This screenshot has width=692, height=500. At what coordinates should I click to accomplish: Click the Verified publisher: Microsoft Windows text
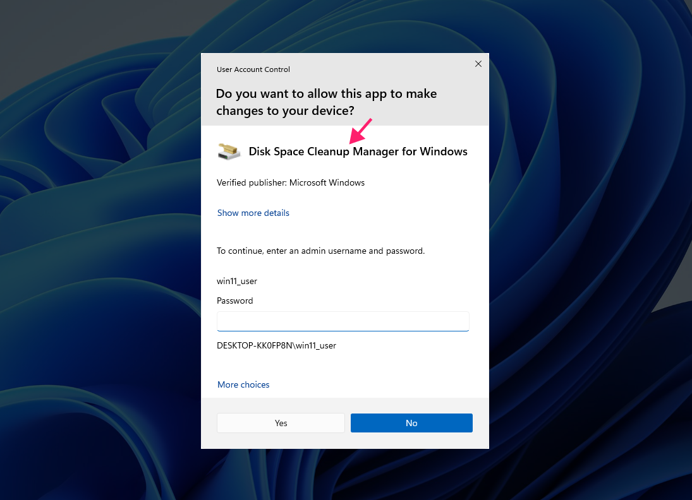pos(291,182)
